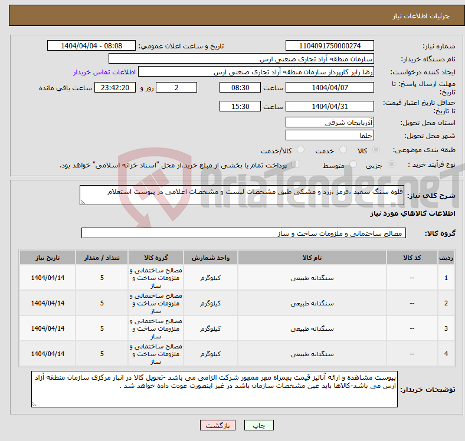Click the date 1404/04/14 in row 2
Screen dimensions: 465x441
[x=47, y=303]
